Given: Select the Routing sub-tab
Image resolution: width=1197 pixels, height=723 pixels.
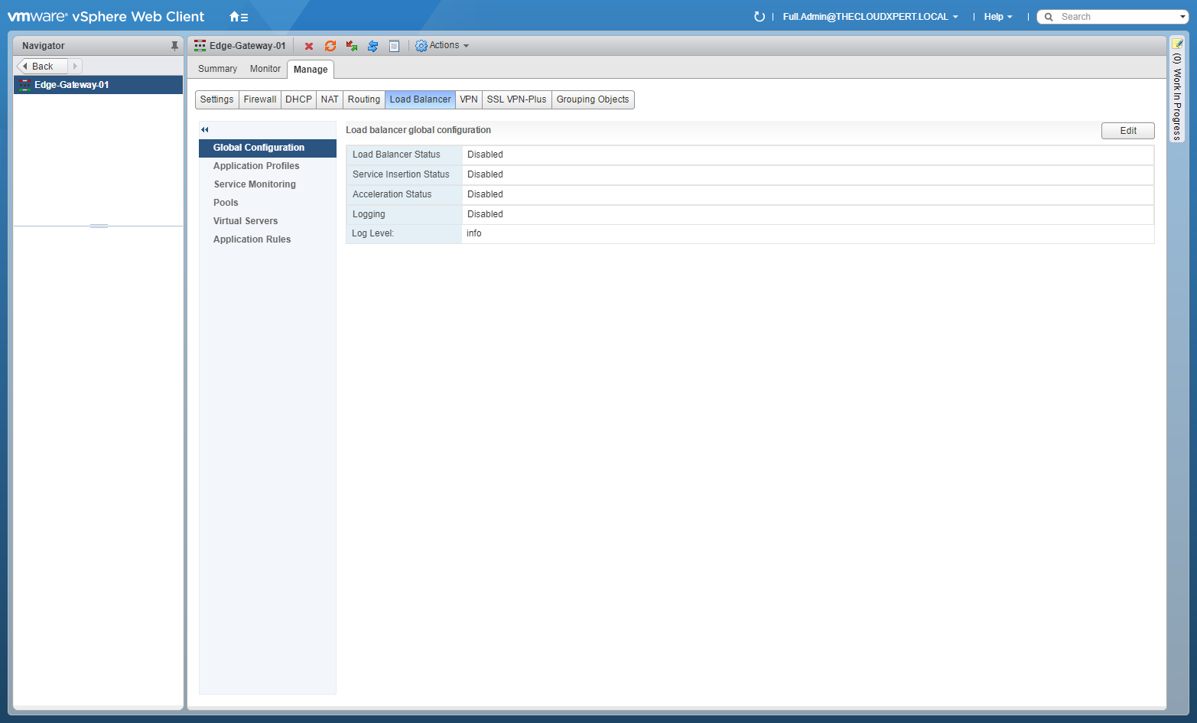Looking at the screenshot, I should (363, 99).
